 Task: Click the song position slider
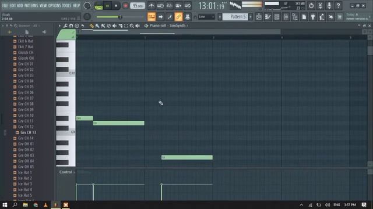pos(119,17)
